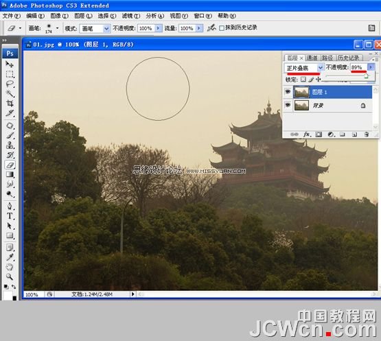Select the Notes tool
The width and height of the screenshot is (381, 341).
click(10, 248)
